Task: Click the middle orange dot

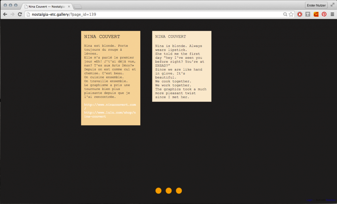Action: 168,191
